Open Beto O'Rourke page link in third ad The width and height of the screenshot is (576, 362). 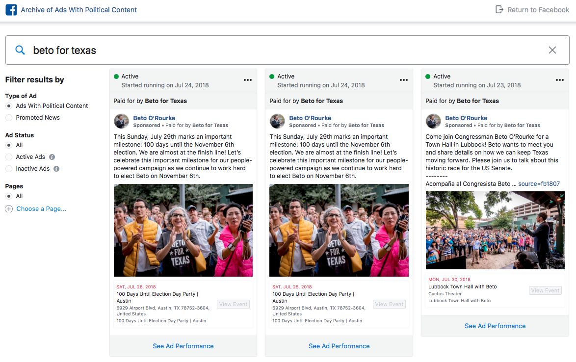point(466,118)
